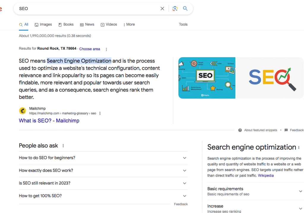Expand 'Is SEO still relevant in 2023?'
Image resolution: width=304 pixels, height=213 pixels.
(184, 183)
